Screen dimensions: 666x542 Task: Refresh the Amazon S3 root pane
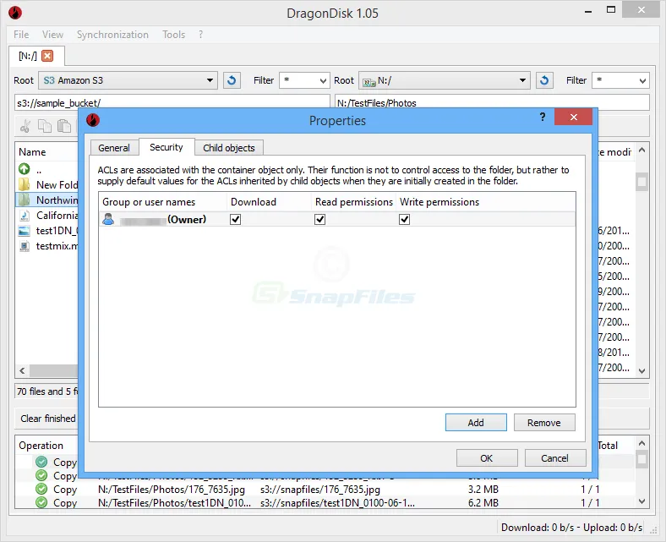[x=232, y=80]
